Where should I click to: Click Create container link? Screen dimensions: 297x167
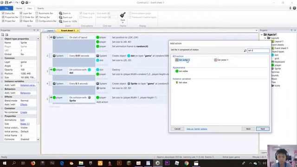[x=24, y=112]
